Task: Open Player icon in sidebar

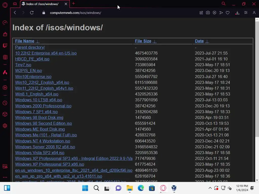Action: [5, 87]
